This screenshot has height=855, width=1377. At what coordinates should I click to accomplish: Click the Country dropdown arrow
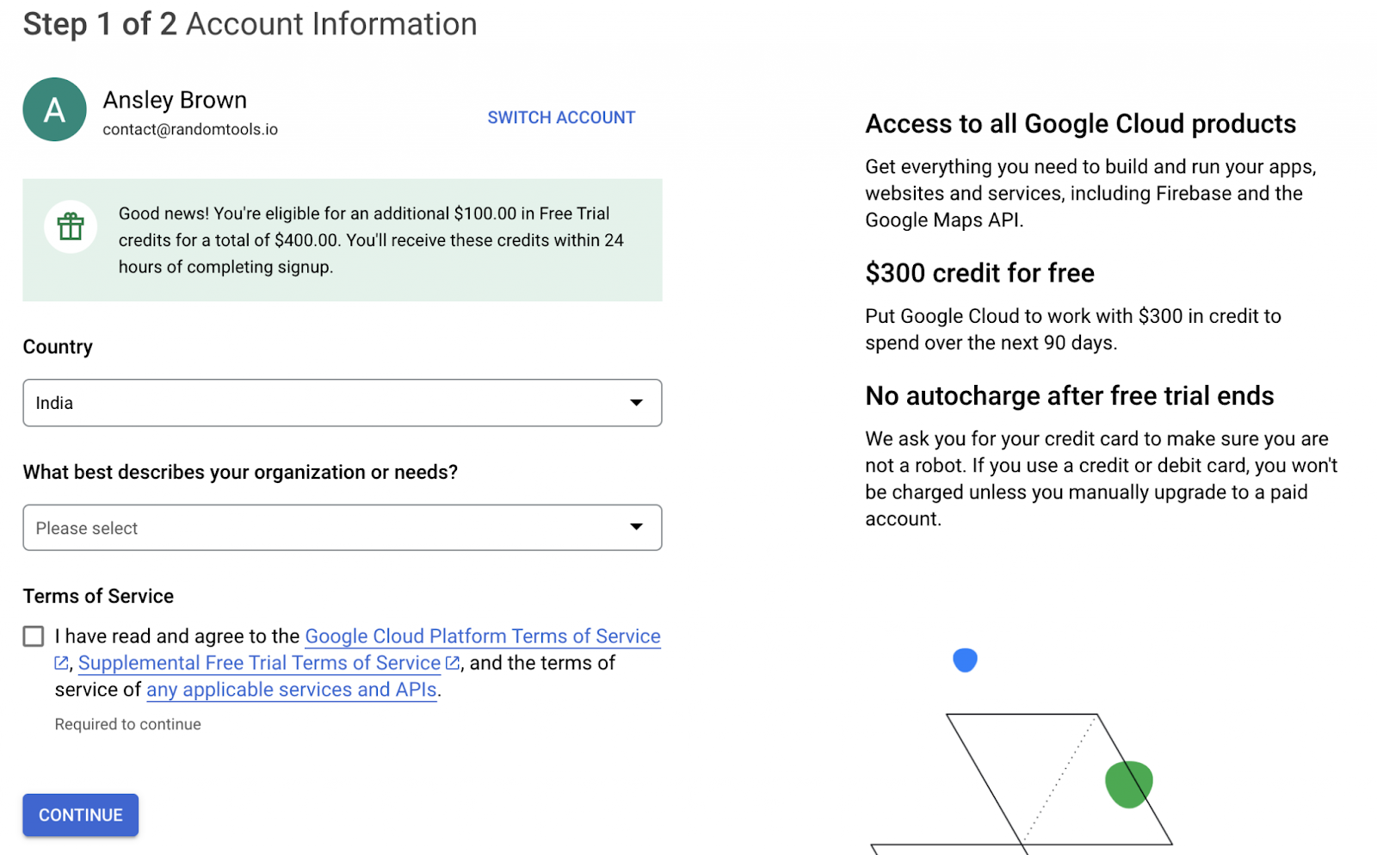pyautogui.click(x=636, y=403)
